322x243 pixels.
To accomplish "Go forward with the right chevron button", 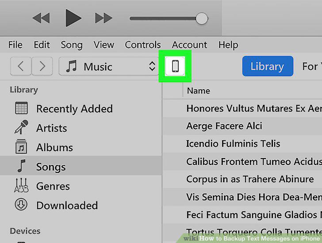I will click(42, 66).
